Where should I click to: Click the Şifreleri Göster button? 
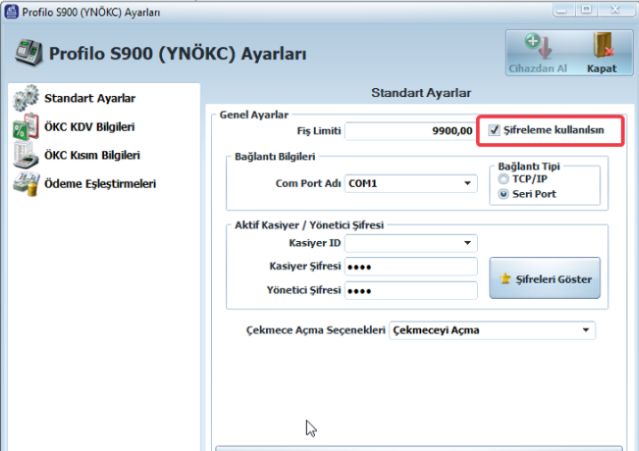click(545, 278)
